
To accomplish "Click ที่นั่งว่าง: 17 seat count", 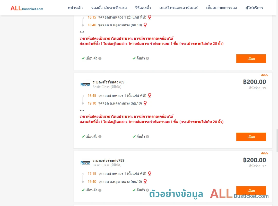I will (257, 166).
